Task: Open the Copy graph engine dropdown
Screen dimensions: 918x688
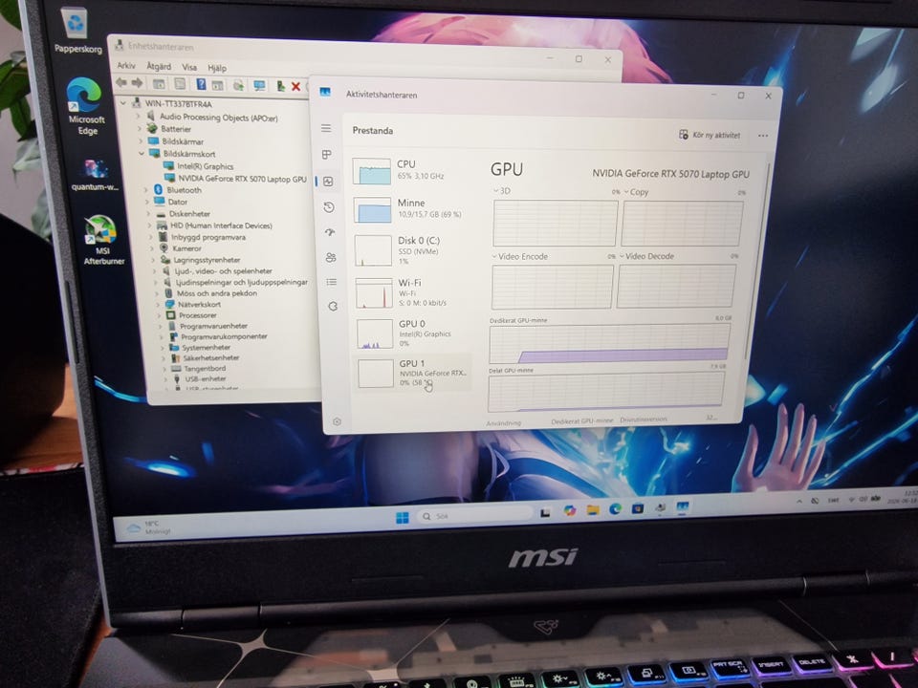Action: (636, 192)
